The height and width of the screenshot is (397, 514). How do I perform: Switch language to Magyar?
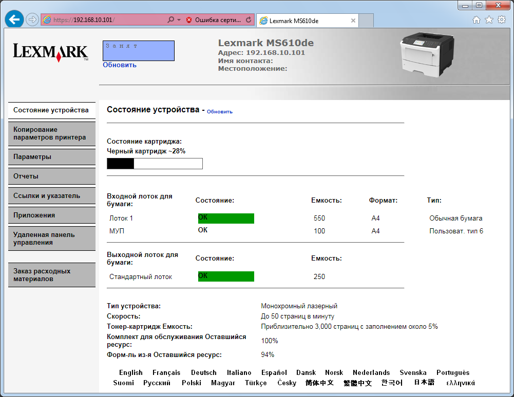point(223,383)
